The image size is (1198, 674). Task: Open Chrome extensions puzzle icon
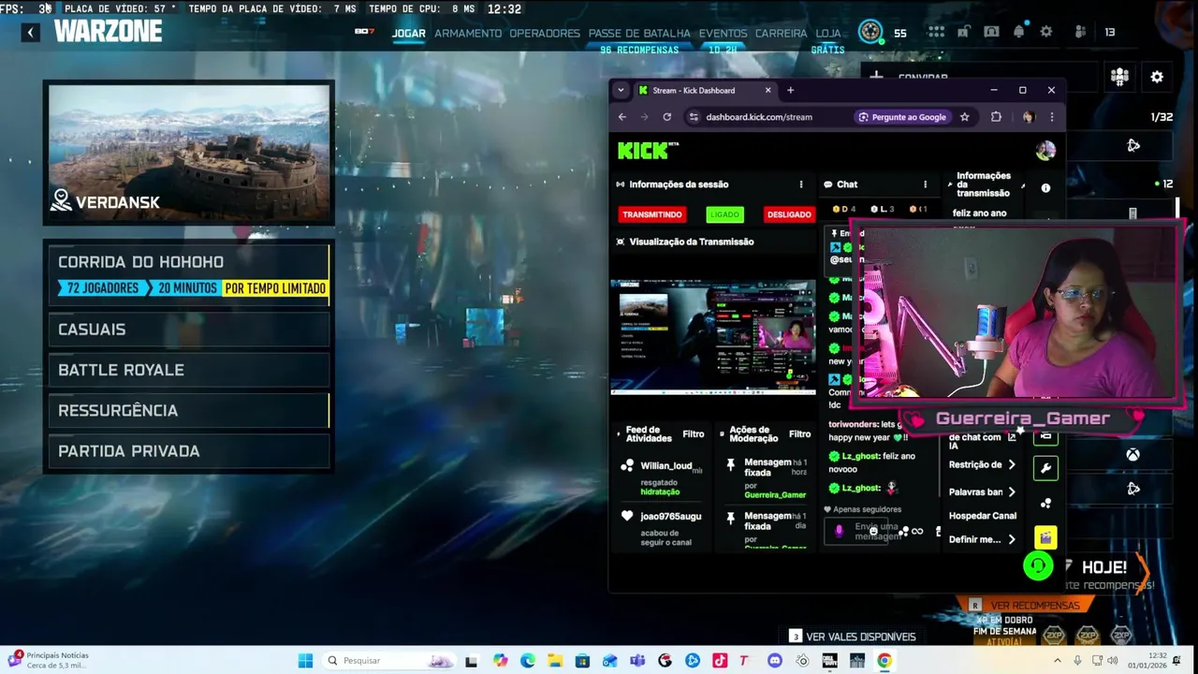(996, 117)
